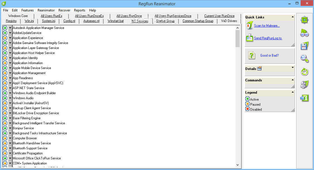
Task: Click the Details panel picture icon
Action: 259,68
